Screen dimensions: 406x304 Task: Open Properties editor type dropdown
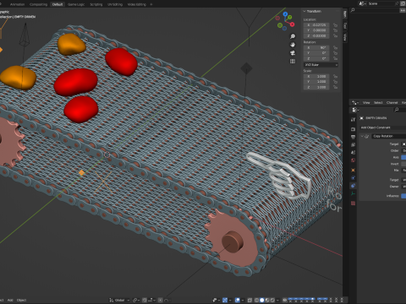pos(355,110)
